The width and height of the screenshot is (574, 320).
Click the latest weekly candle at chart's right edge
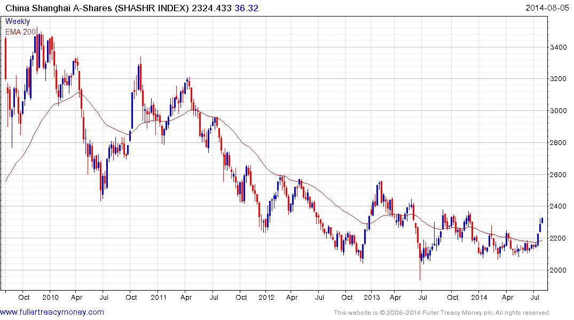(x=542, y=220)
